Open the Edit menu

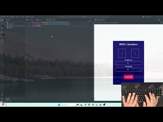(7, 17)
